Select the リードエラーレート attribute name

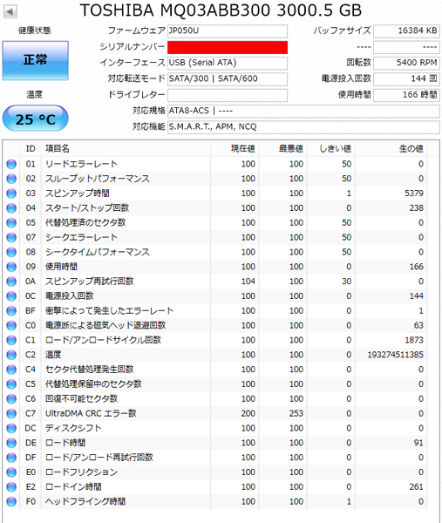(81, 164)
